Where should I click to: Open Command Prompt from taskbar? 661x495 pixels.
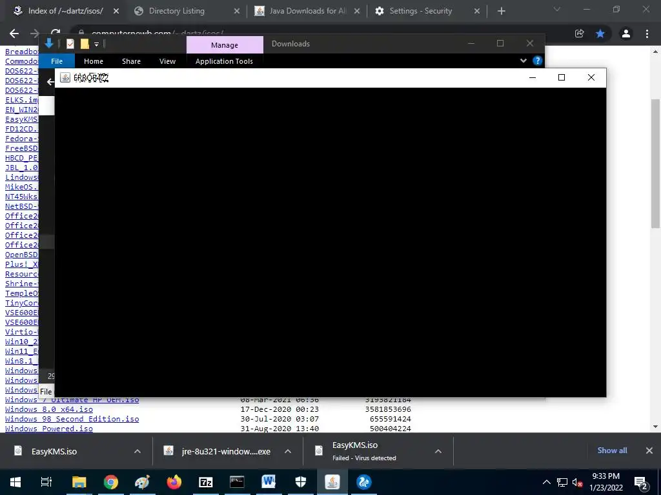coord(237,482)
